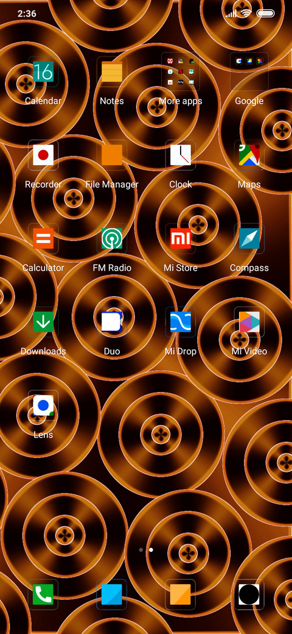Open the blue square dock app
The height and width of the screenshot is (634, 292).
[112, 594]
